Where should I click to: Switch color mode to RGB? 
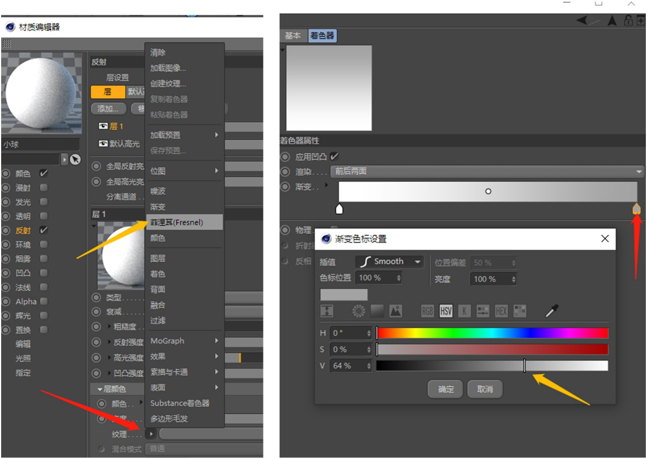(x=427, y=311)
